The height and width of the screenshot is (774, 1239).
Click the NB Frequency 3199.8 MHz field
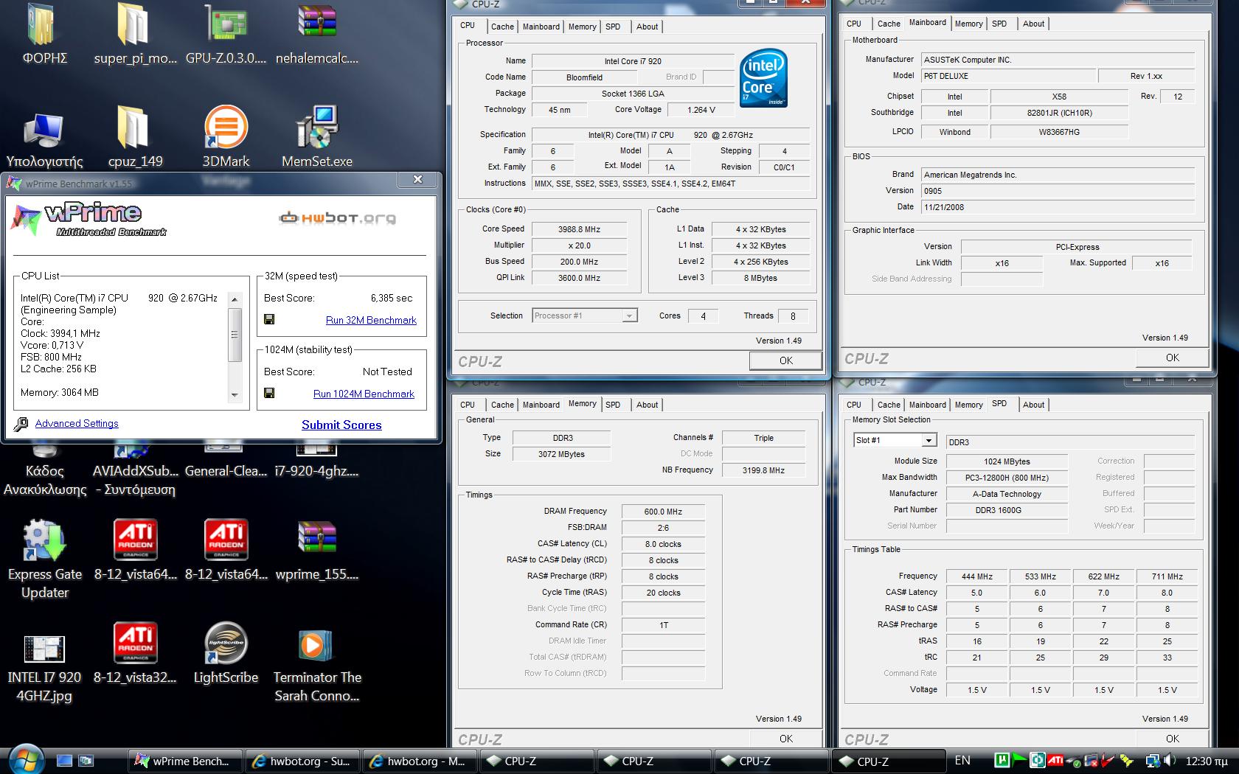[x=763, y=470]
